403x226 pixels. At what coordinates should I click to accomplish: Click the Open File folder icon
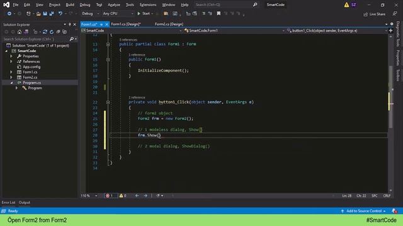(x=38, y=14)
